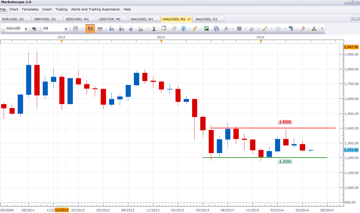Expand the M1 timeframe dropdown
The height and width of the screenshot is (213, 360).
tap(66, 29)
